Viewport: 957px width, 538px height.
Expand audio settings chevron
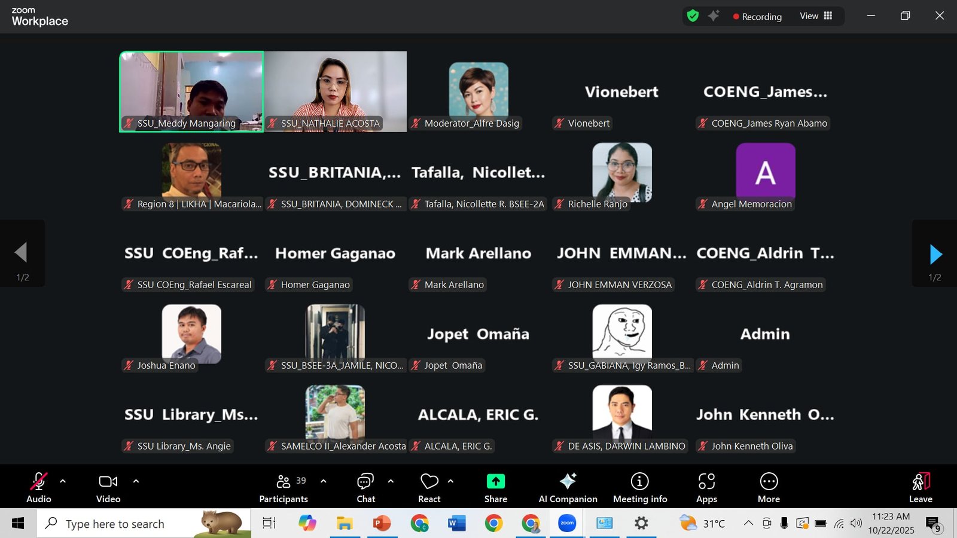[x=63, y=481]
